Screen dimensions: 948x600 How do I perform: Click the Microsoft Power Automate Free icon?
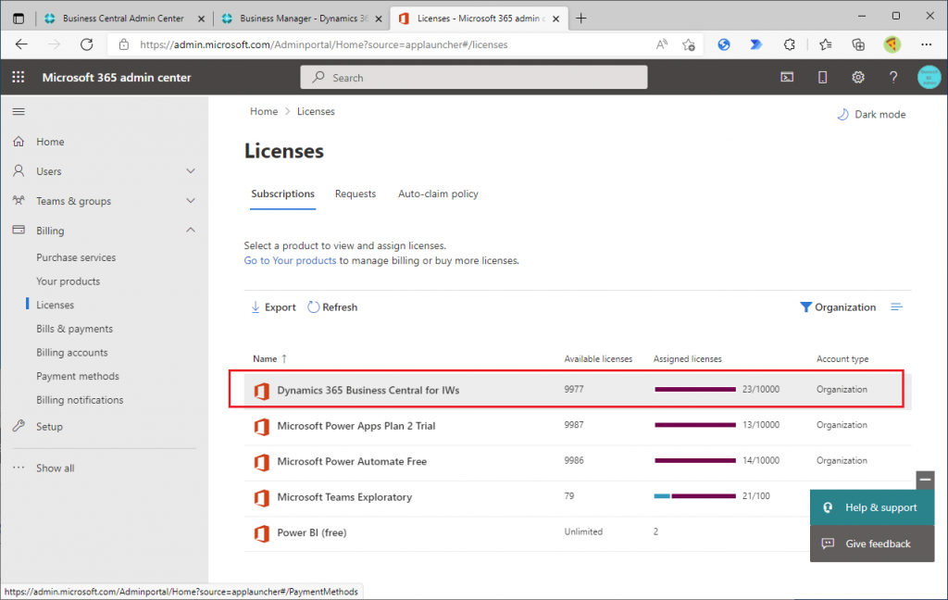(x=261, y=462)
